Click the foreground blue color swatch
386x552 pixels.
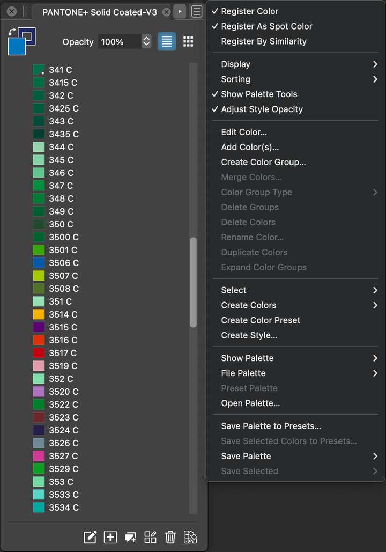17,46
